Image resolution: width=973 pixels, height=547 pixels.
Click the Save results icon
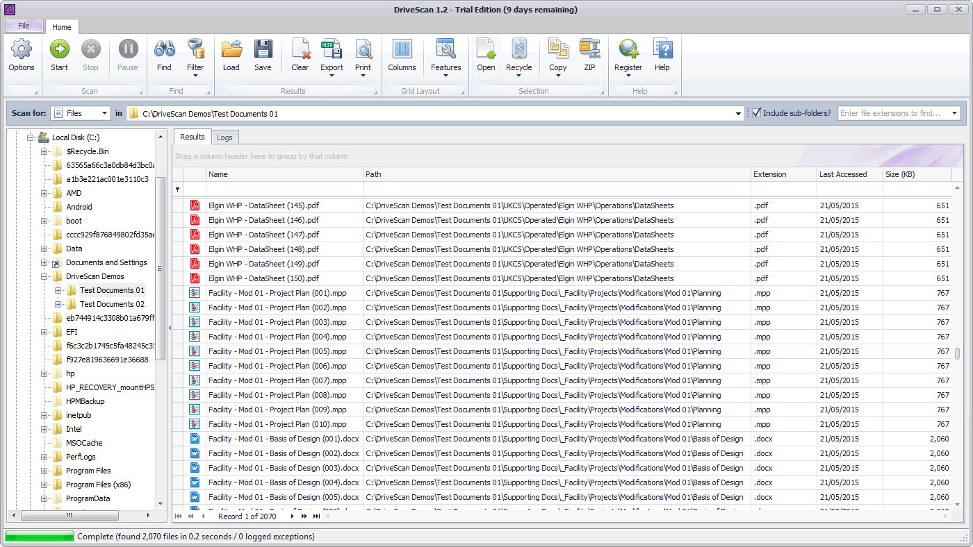pyautogui.click(x=263, y=49)
